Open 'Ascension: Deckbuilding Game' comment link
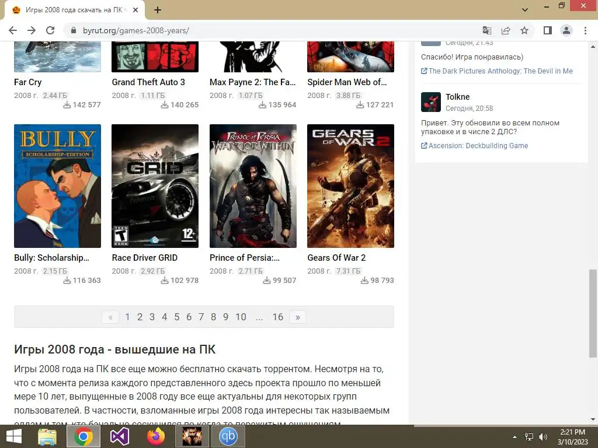 pos(474,145)
